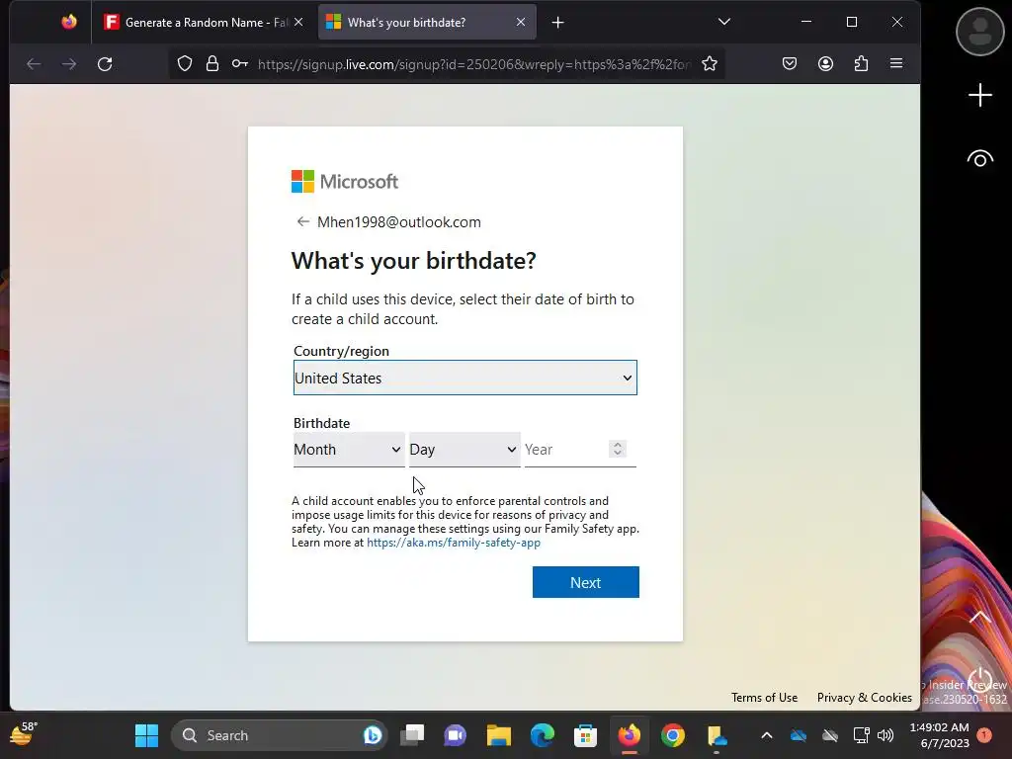The height and width of the screenshot is (759, 1012).
Task: Open volume speaker tray icon
Action: (885, 735)
